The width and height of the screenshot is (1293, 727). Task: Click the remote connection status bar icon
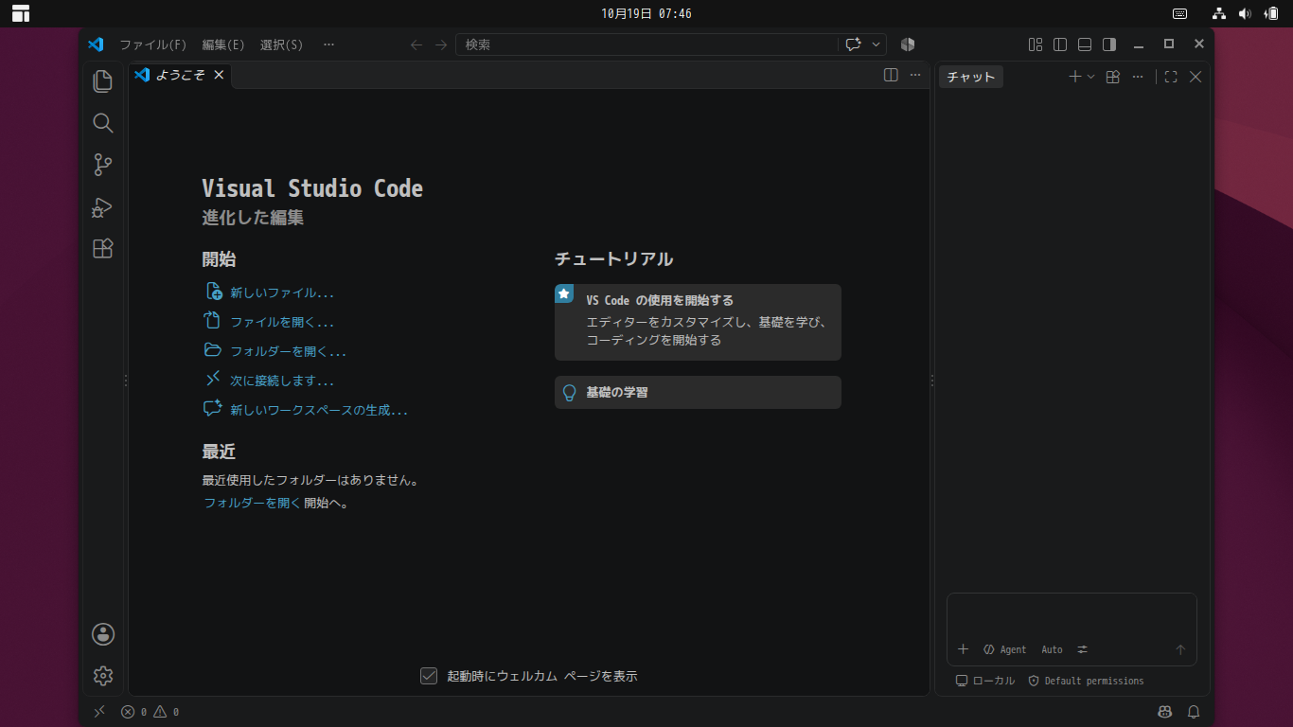pos(99,712)
